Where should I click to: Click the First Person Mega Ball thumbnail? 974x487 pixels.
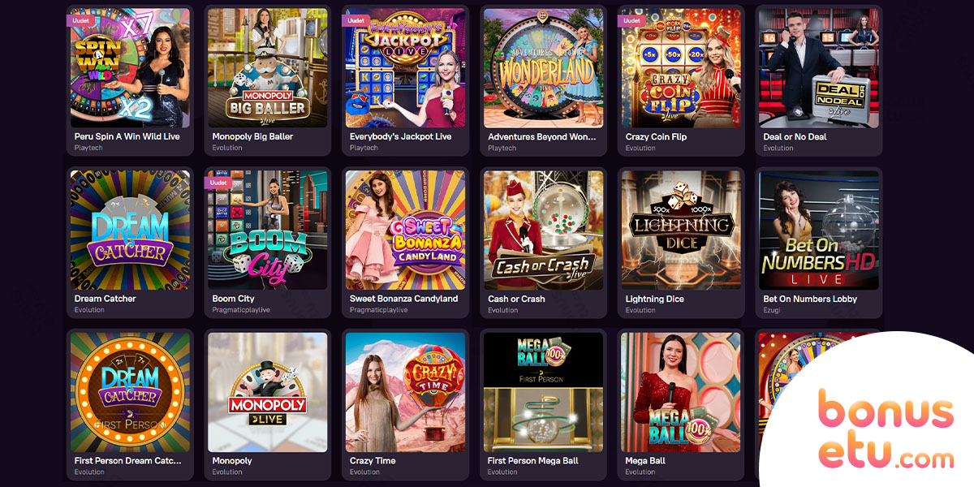click(x=544, y=392)
